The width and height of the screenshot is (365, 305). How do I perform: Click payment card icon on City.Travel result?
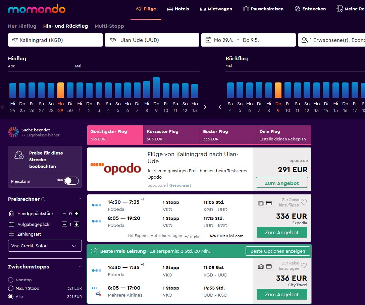coord(269,266)
